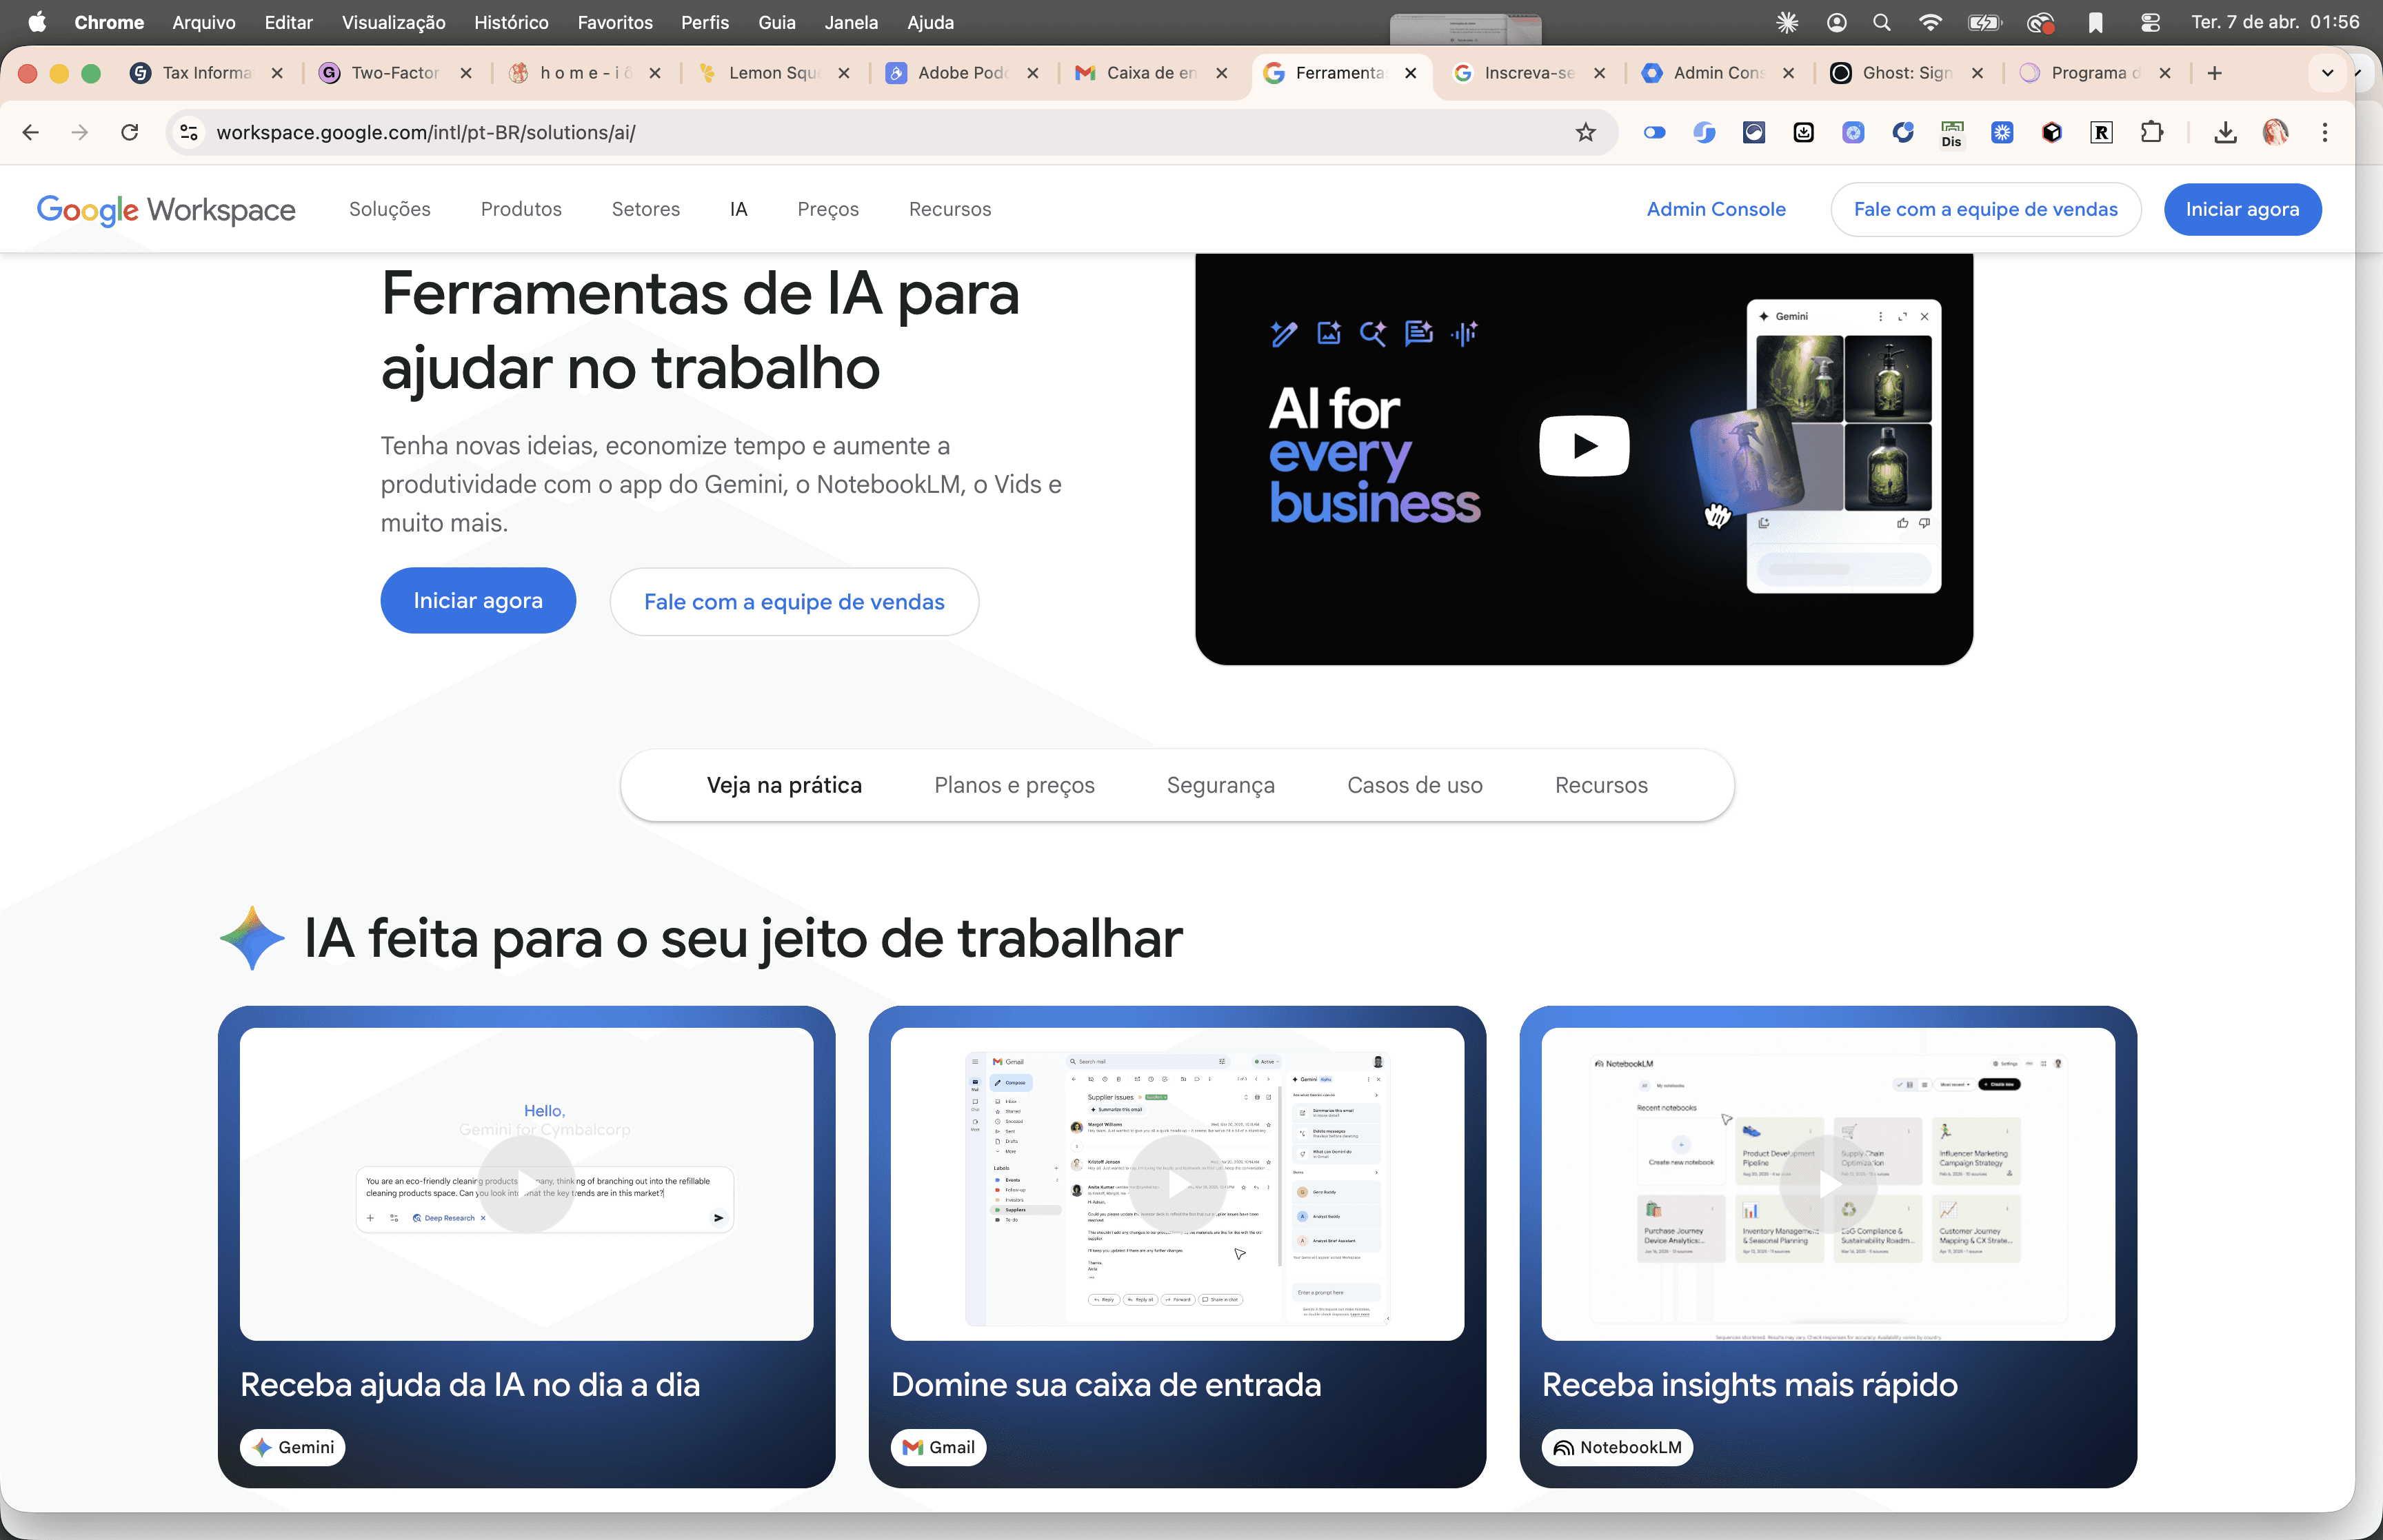
Task: Expand the Soluções navigation menu
Action: coord(389,209)
